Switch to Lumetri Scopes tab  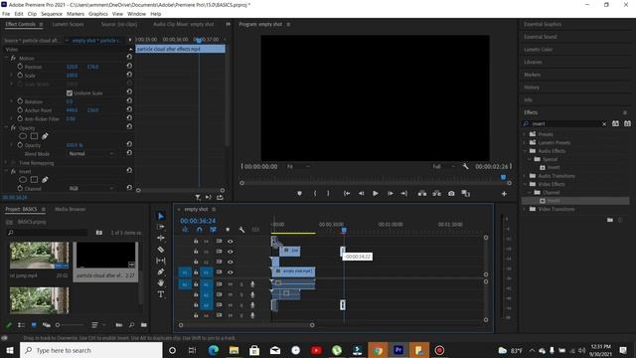click(68, 24)
